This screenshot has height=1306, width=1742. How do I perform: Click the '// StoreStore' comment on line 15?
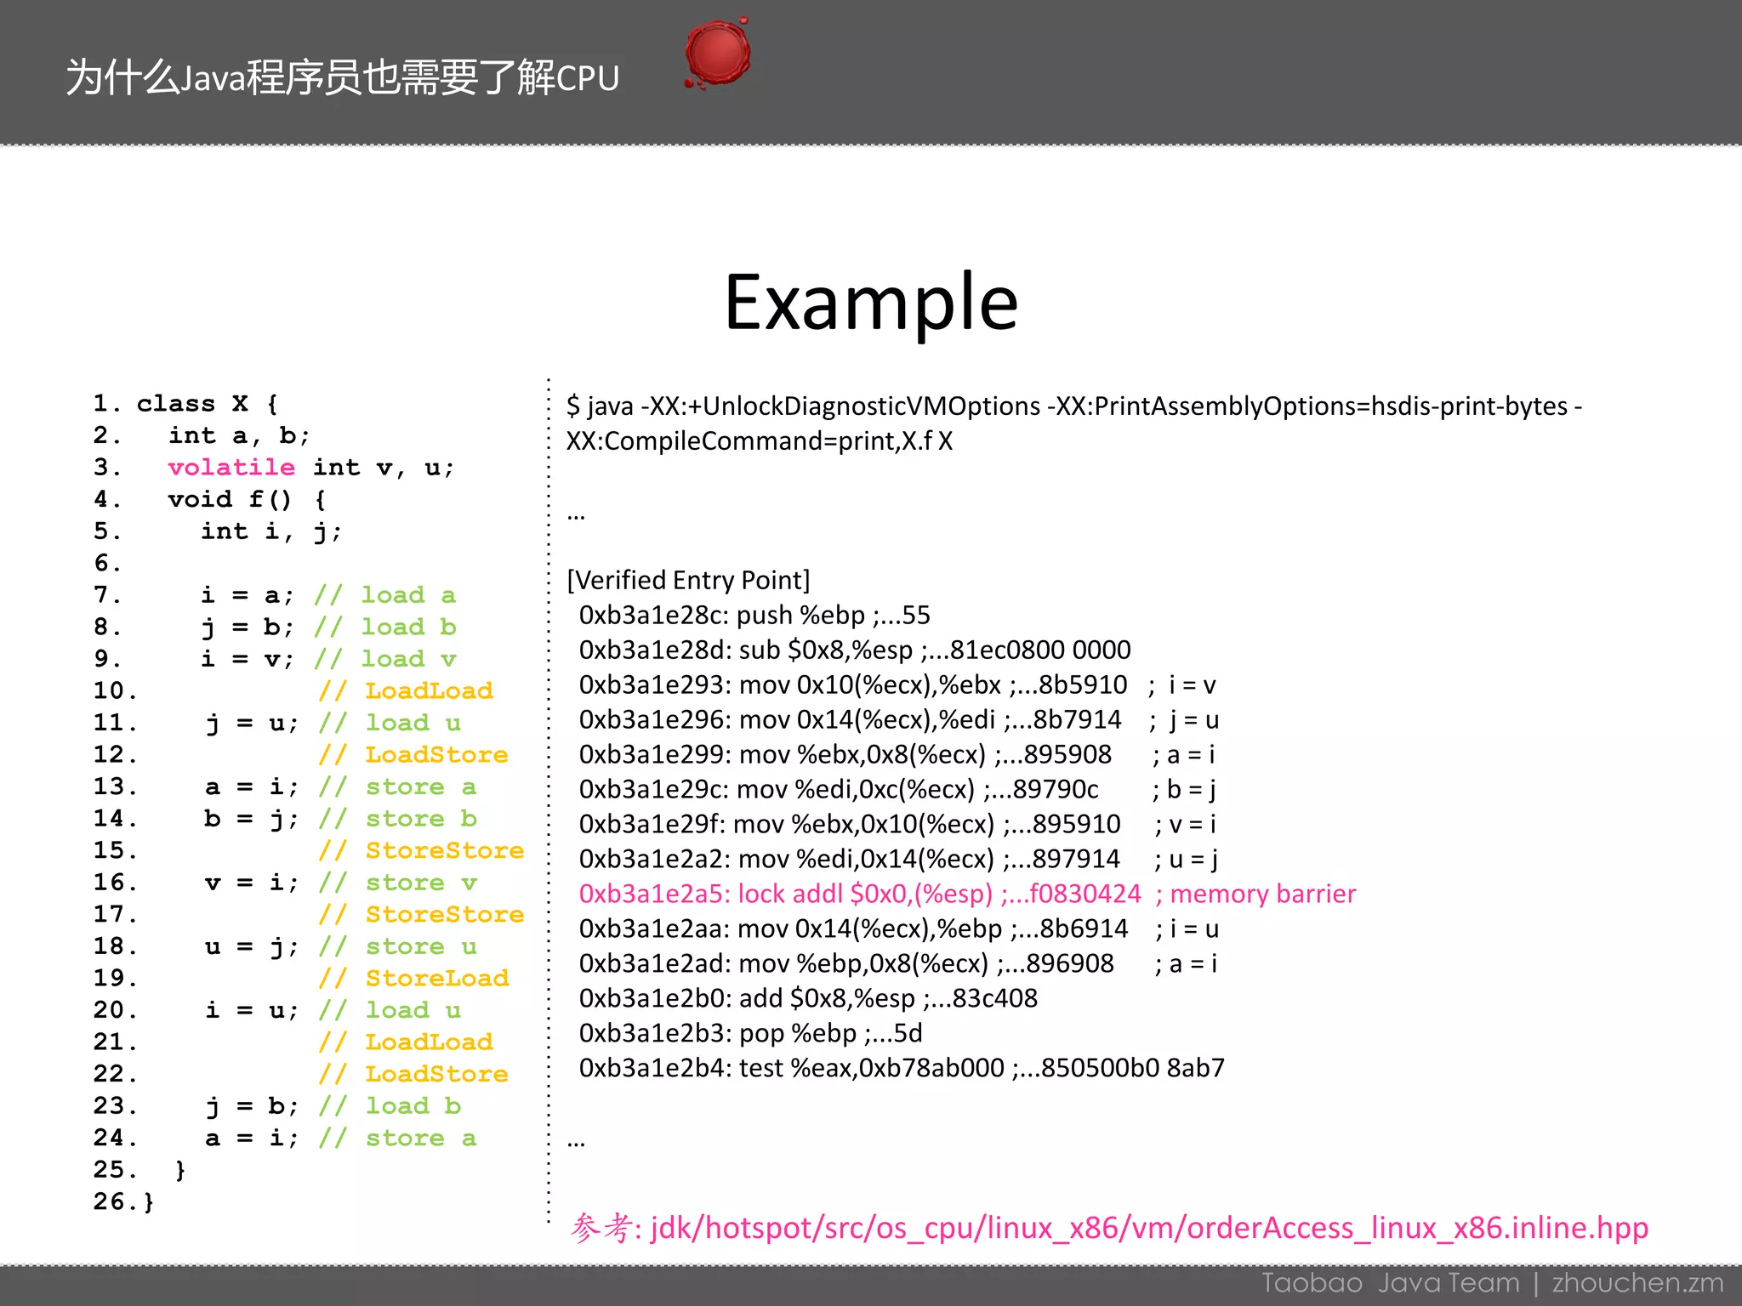coord(421,850)
